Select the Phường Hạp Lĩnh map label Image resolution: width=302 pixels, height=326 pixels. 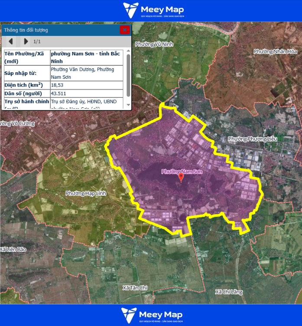[x=86, y=193]
